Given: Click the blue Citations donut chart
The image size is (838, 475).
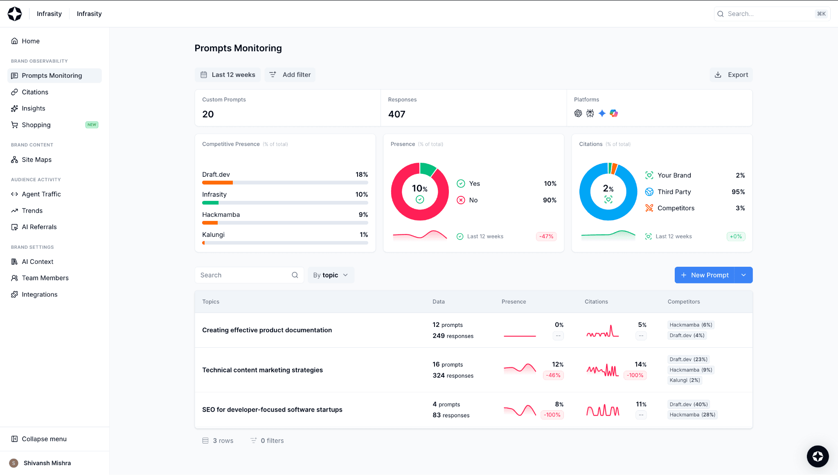Looking at the screenshot, I should (608, 191).
